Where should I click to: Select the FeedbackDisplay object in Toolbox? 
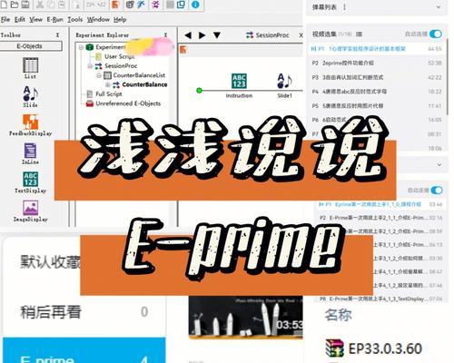click(30, 125)
